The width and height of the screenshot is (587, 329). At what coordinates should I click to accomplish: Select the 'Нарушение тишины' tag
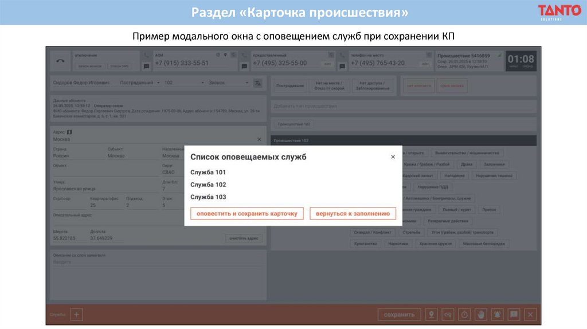494,175
